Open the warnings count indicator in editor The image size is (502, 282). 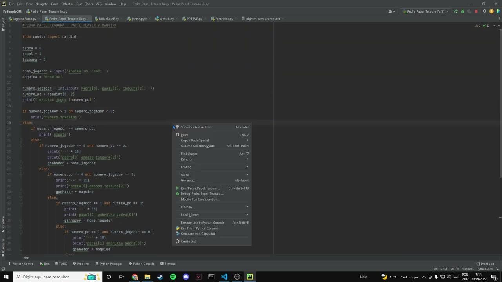[x=477, y=25]
